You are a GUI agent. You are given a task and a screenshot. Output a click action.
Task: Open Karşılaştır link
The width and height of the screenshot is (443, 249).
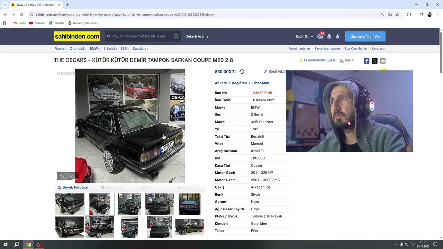click(379, 49)
